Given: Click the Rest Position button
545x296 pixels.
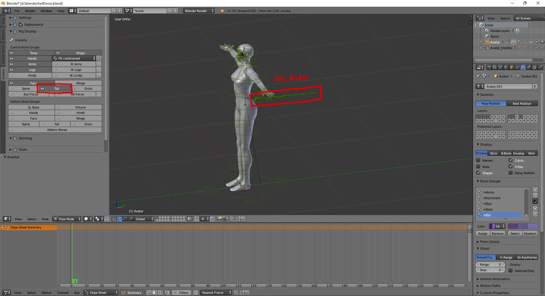Looking at the screenshot, I should point(522,103).
